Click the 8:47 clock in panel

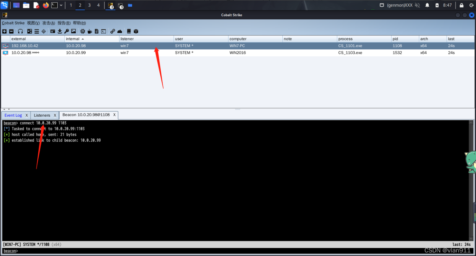[x=447, y=5]
